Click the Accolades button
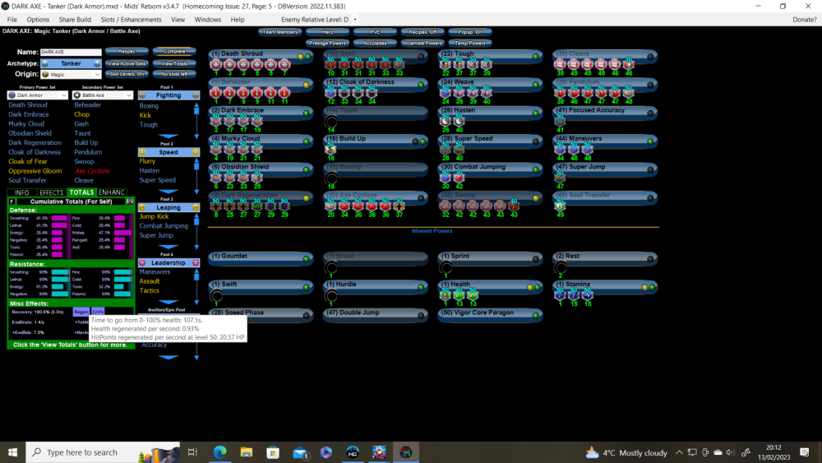This screenshot has width=822, height=463. point(375,43)
